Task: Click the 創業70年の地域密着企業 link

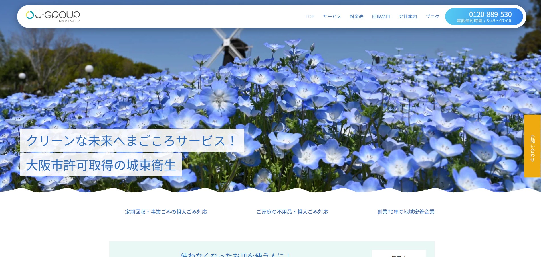Action: (x=406, y=212)
